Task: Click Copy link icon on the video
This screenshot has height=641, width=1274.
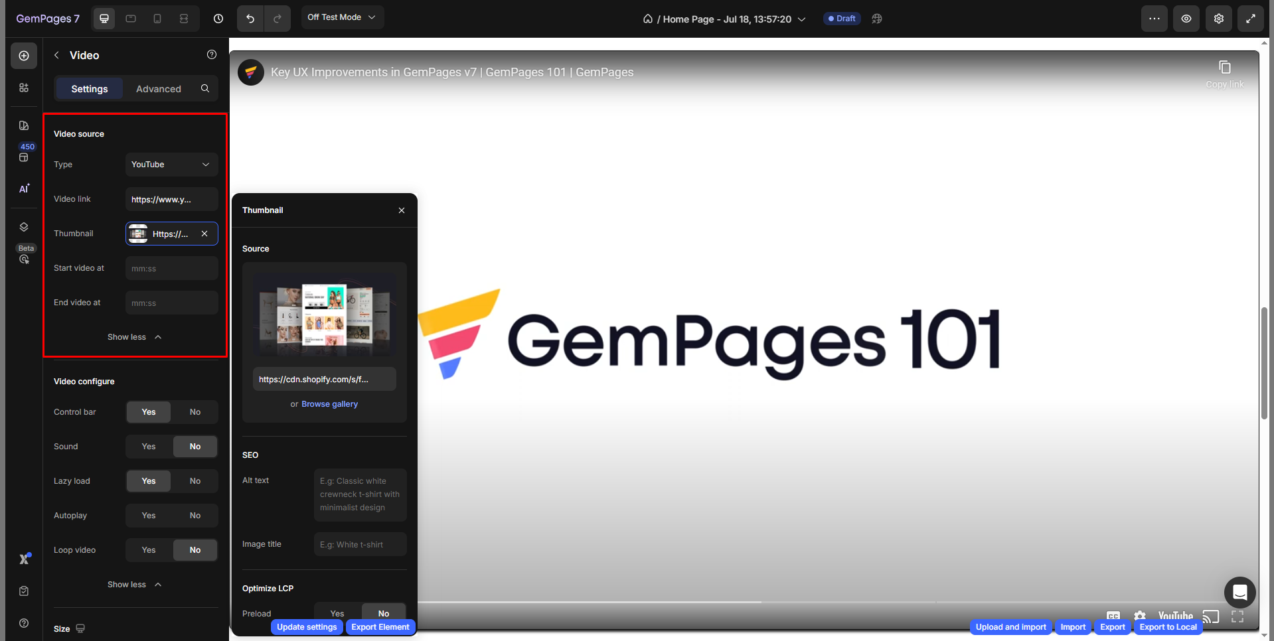Action: pyautogui.click(x=1225, y=68)
